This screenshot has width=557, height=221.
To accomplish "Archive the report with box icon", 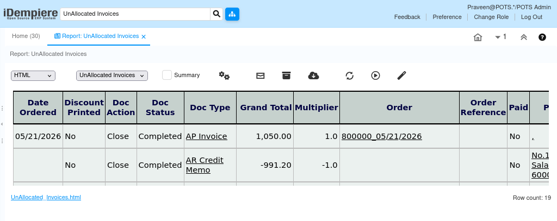I will pos(286,75).
